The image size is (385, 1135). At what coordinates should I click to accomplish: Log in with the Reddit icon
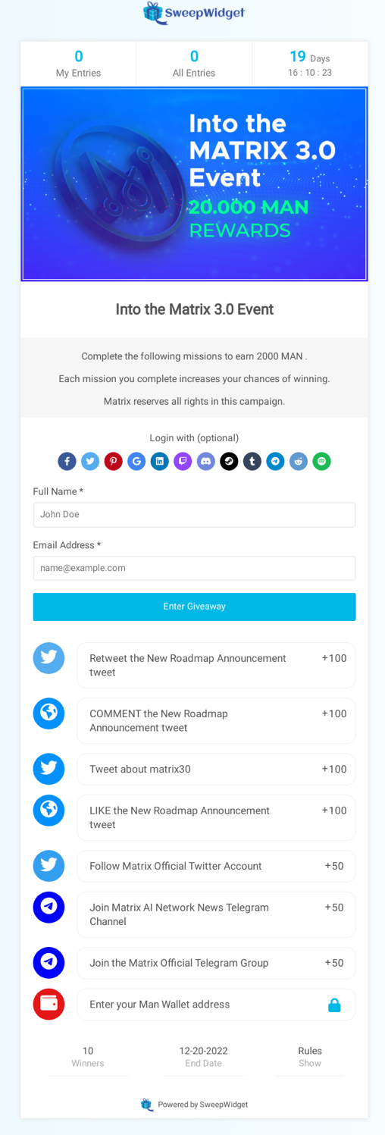(x=299, y=461)
